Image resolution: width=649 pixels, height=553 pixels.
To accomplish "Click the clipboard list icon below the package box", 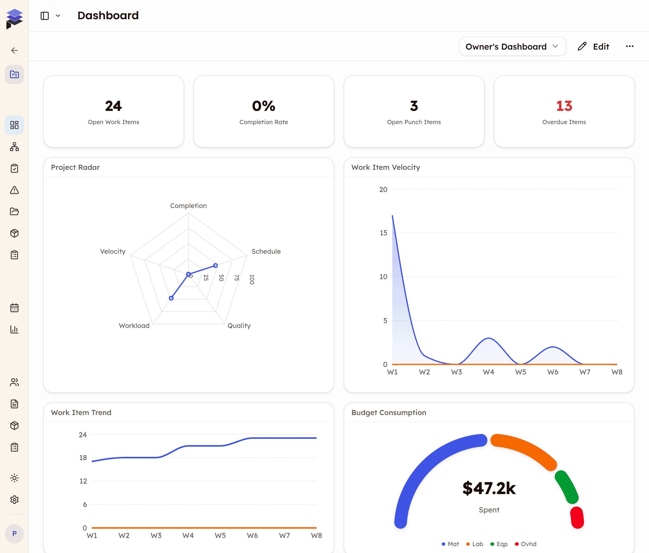I will pos(14,255).
